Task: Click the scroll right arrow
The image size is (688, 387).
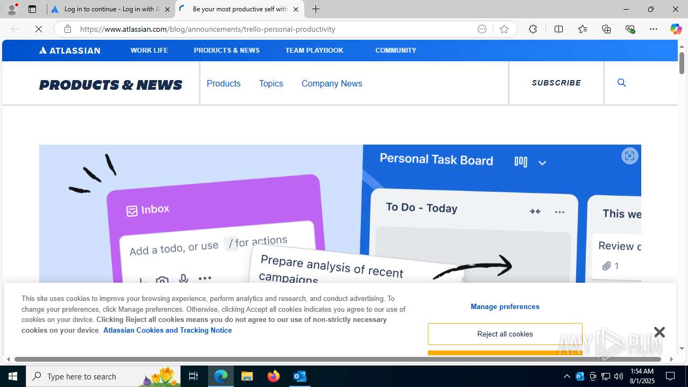Action: point(671,359)
